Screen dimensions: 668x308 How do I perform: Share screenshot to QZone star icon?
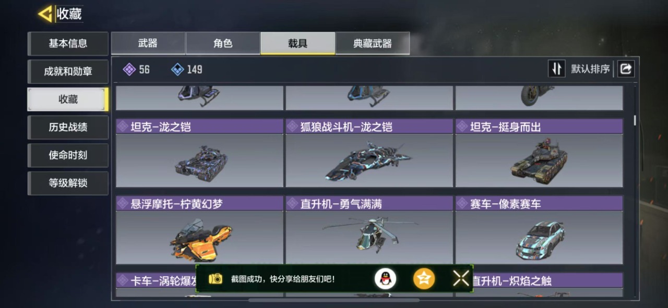(x=424, y=279)
